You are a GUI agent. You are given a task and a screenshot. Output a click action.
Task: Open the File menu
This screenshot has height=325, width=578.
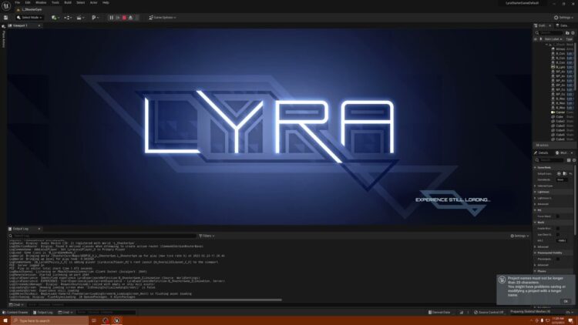point(17,2)
